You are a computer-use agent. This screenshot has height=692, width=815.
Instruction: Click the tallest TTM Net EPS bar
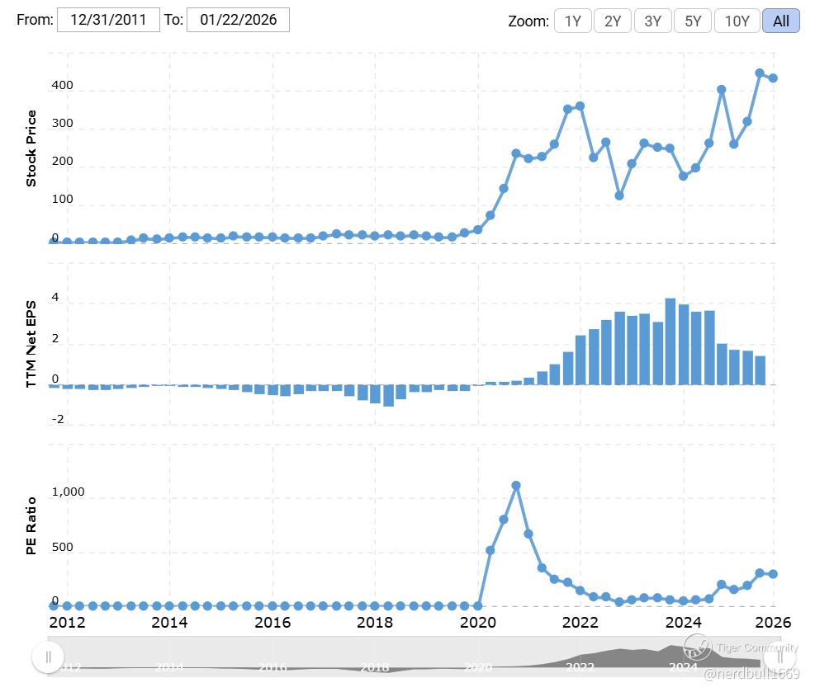[670, 341]
